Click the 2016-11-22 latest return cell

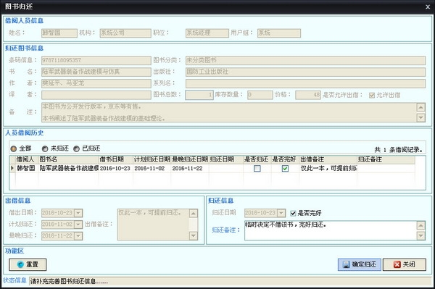click(190, 168)
